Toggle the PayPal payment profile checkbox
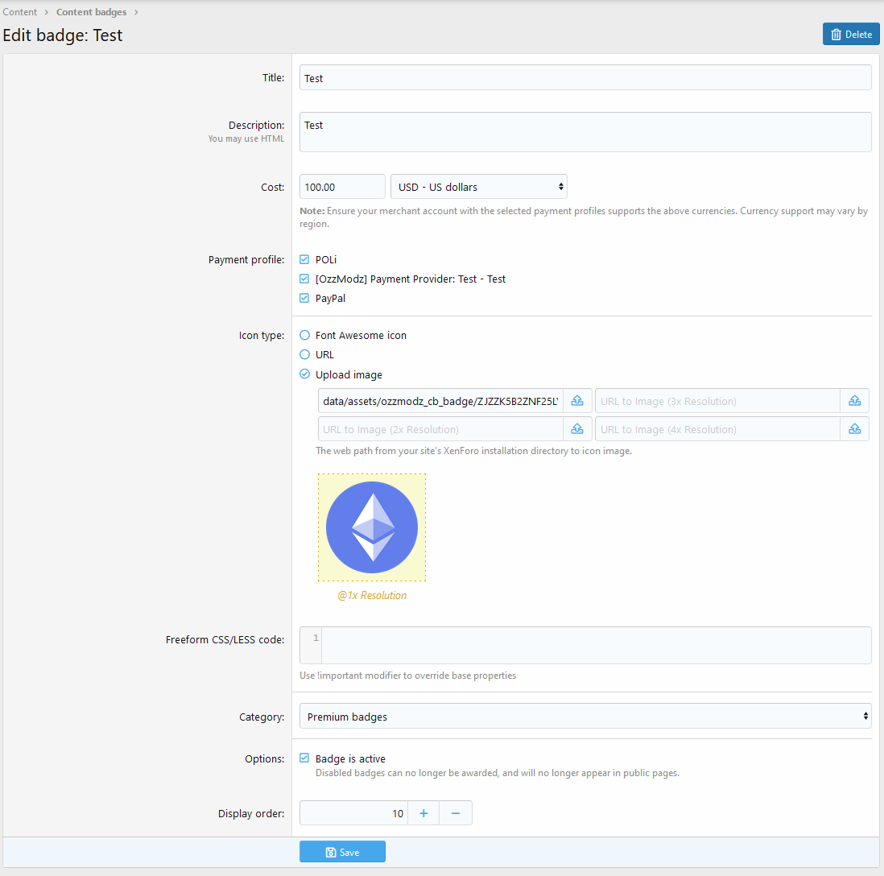Viewport: 884px width, 876px height. 304,298
